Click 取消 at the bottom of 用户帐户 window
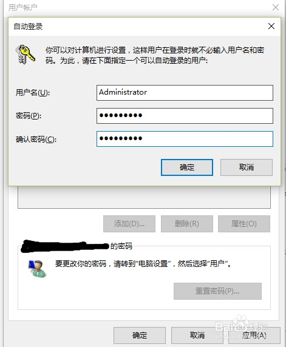Image resolution: width=286 pixels, height=347 pixels. click(x=197, y=335)
